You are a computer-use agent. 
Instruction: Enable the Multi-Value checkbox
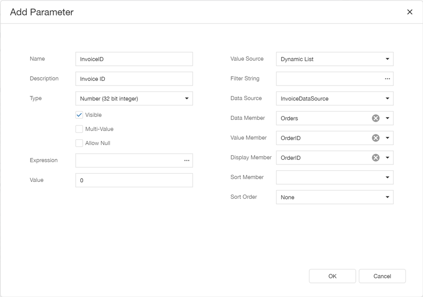pos(79,129)
